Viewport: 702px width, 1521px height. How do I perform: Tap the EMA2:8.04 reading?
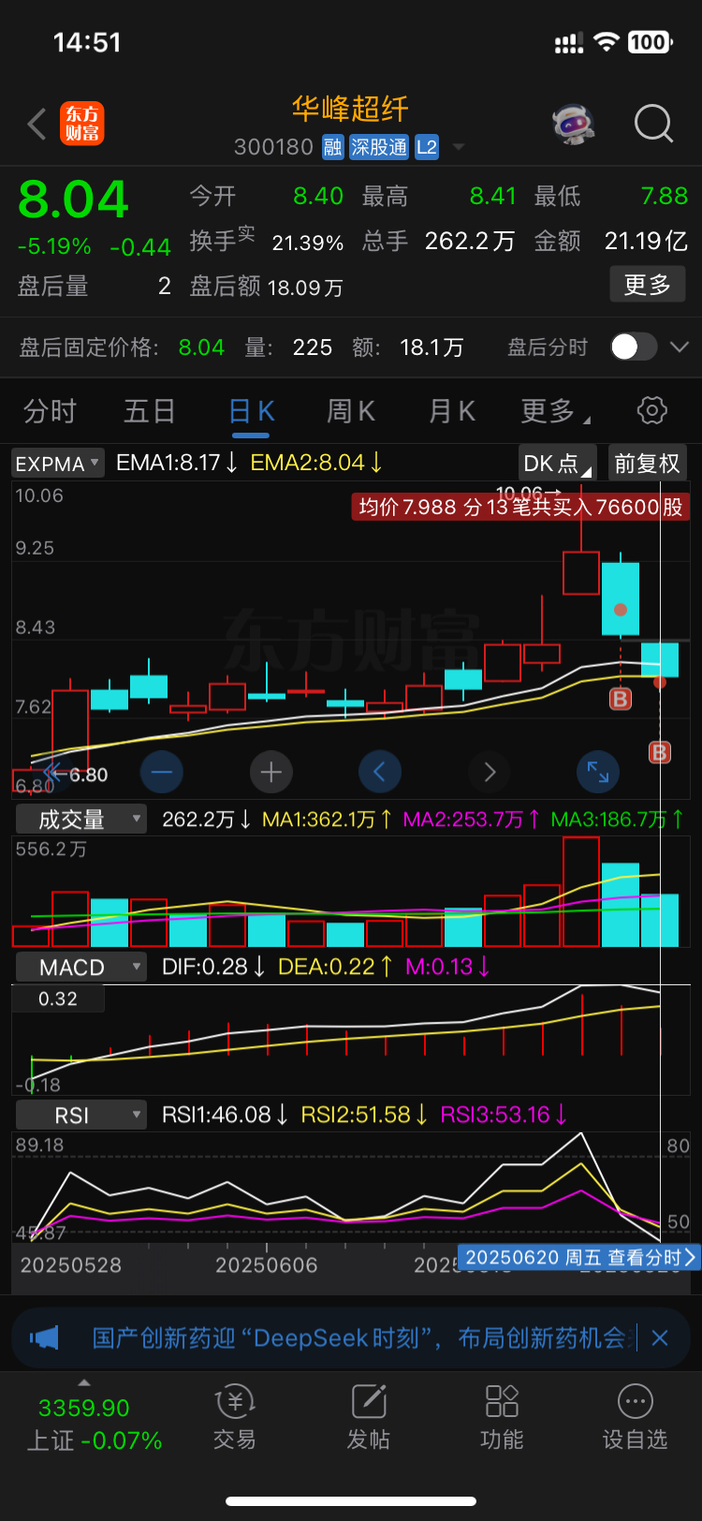point(316,462)
